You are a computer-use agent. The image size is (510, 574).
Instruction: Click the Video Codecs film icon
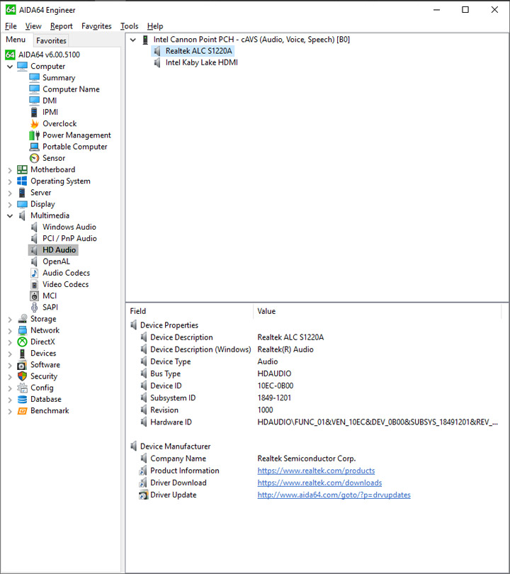tap(35, 284)
